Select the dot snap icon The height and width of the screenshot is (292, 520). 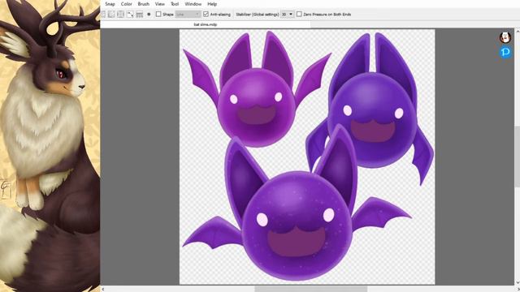[149, 15]
